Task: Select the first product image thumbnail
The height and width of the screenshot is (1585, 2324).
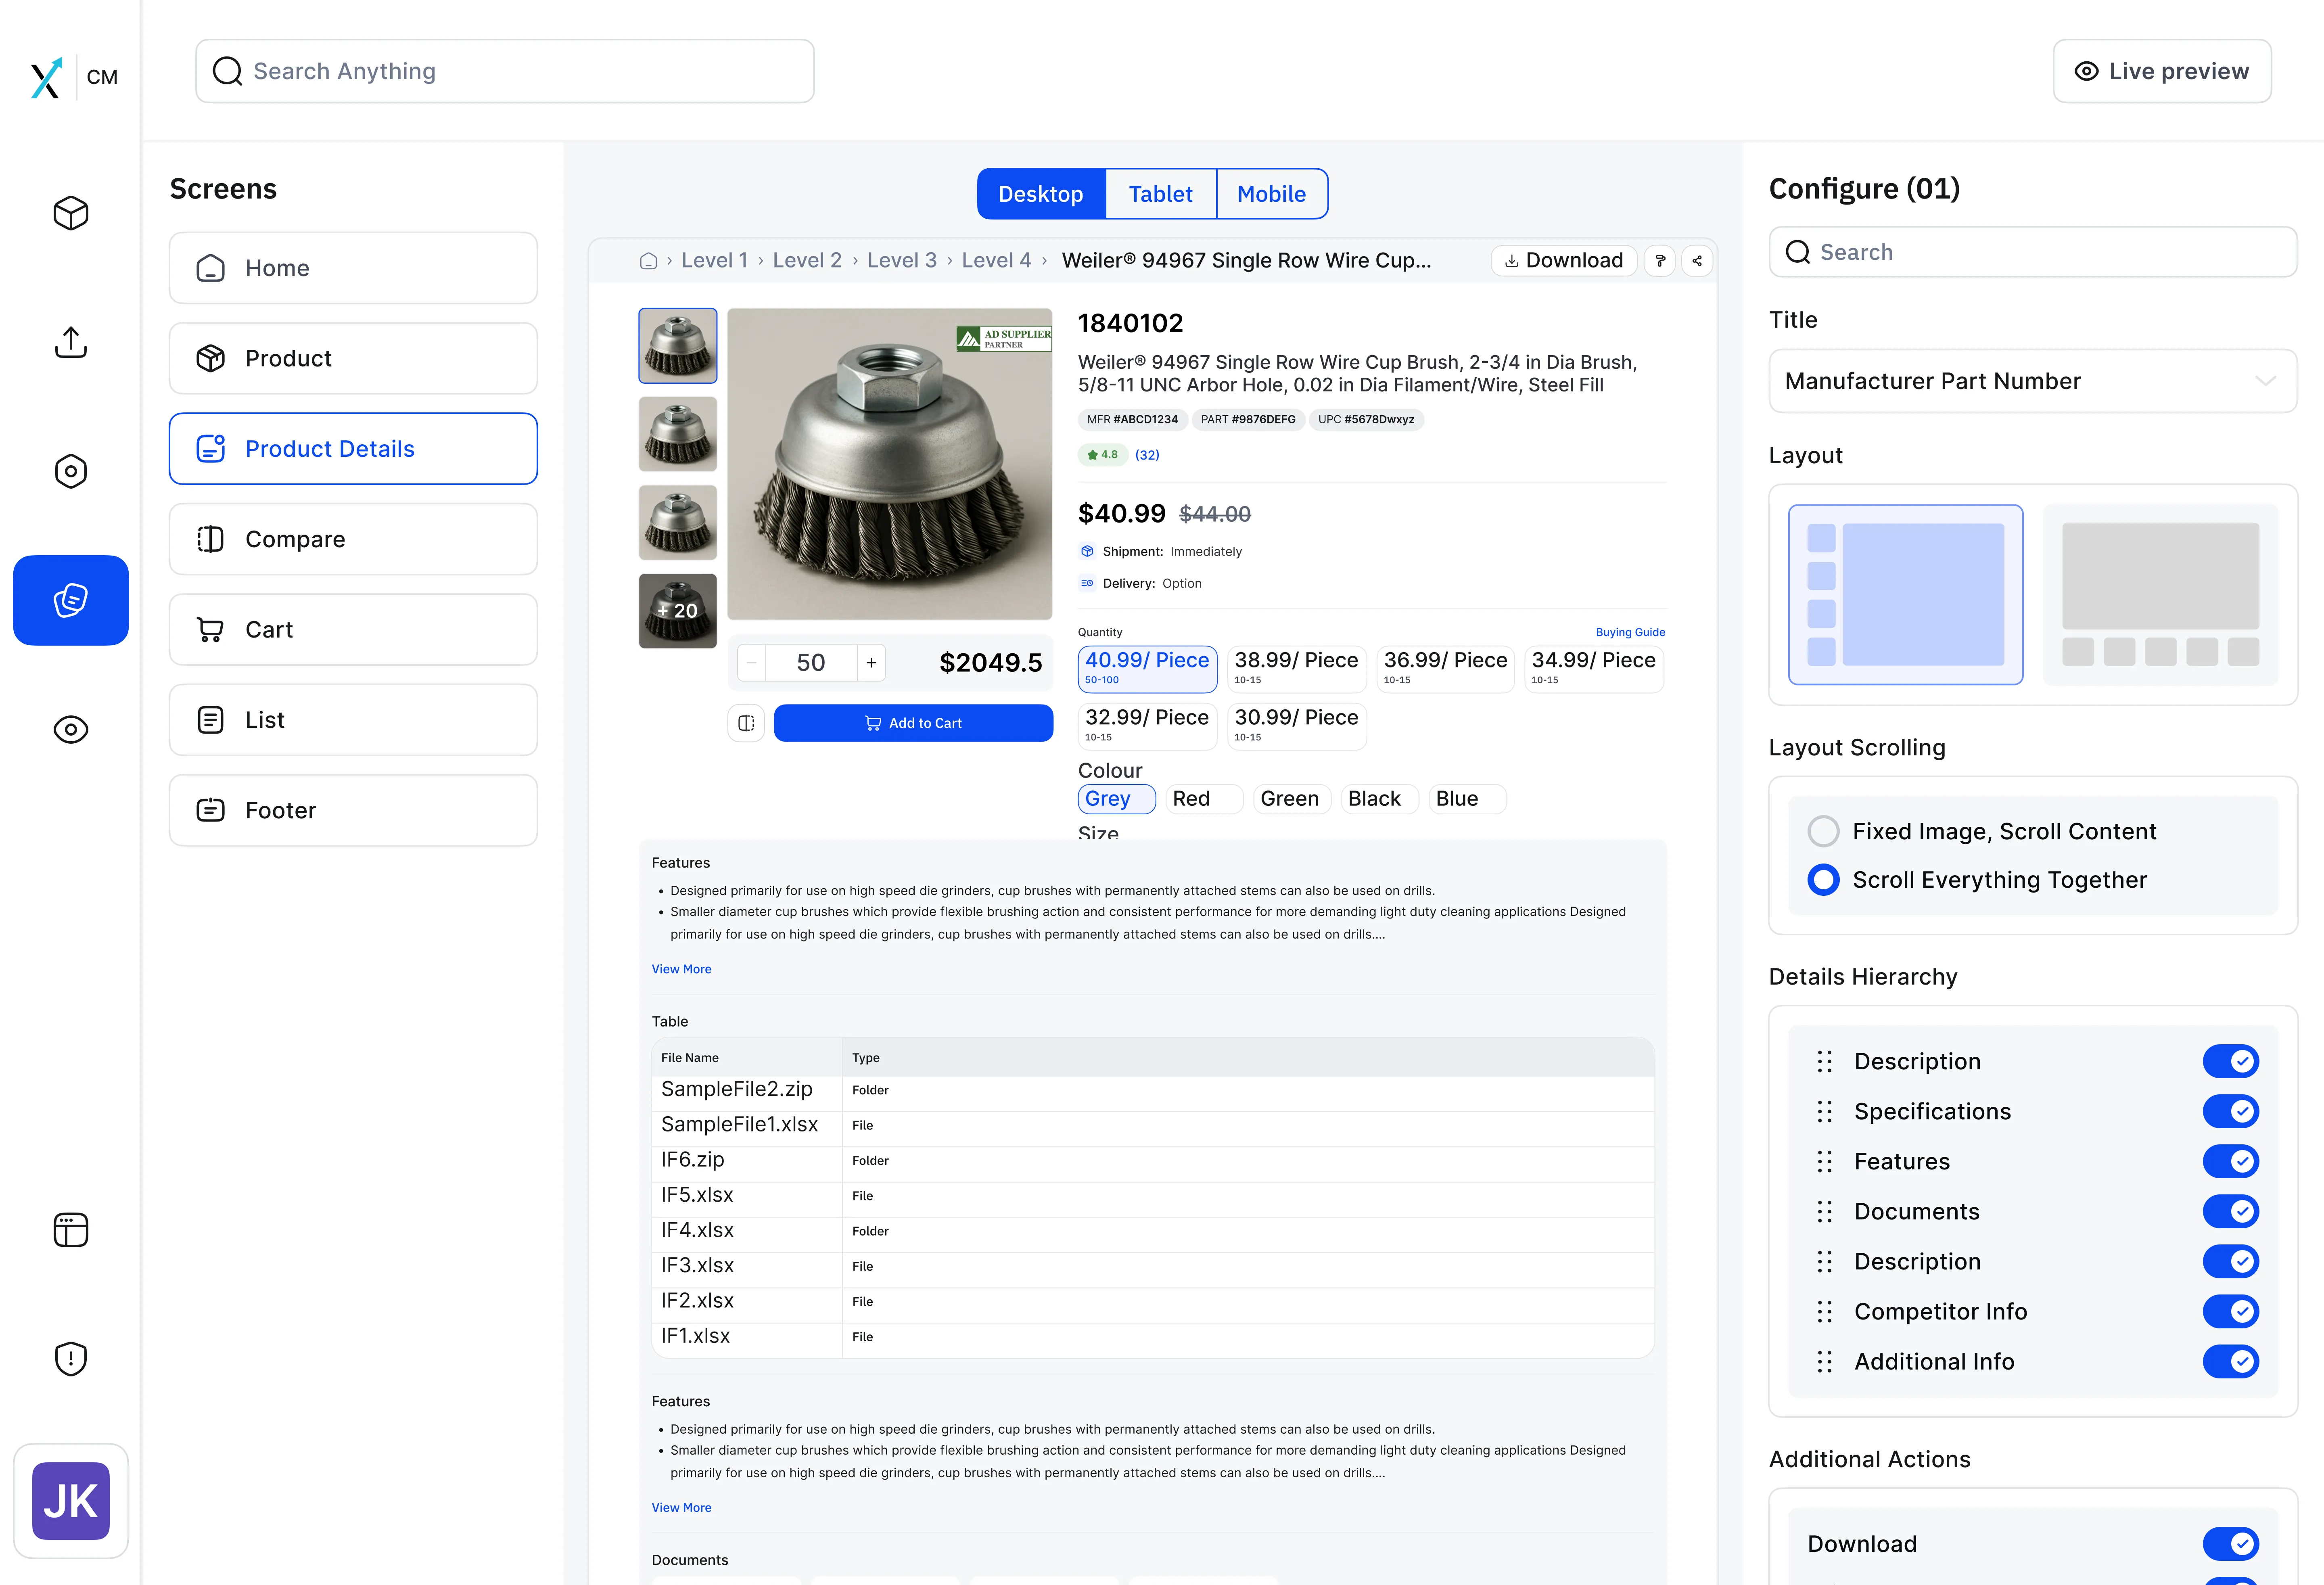Action: 678,346
